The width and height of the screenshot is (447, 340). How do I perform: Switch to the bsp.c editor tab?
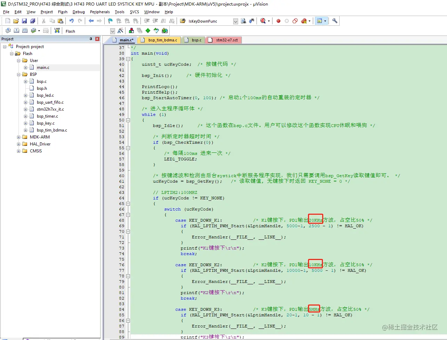193,40
